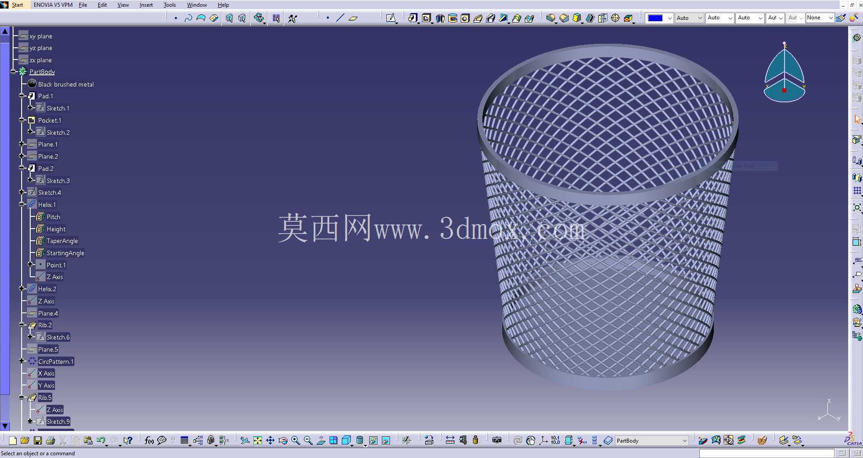Select the Pad tool in the top toolbar

click(413, 18)
